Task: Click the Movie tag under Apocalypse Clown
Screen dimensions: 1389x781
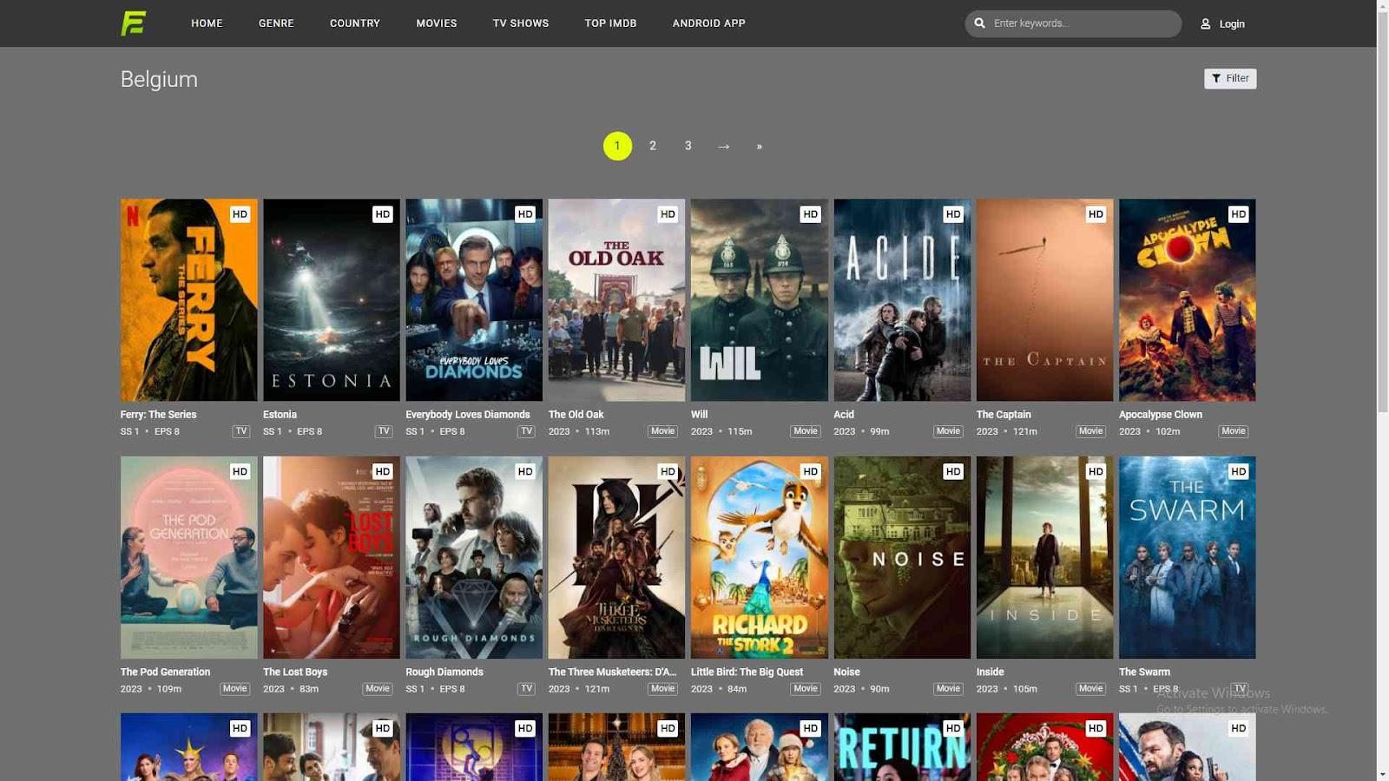Action: 1233,431
